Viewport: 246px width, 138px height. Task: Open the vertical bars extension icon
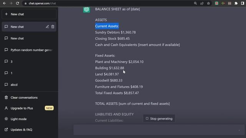click(x=229, y=3)
